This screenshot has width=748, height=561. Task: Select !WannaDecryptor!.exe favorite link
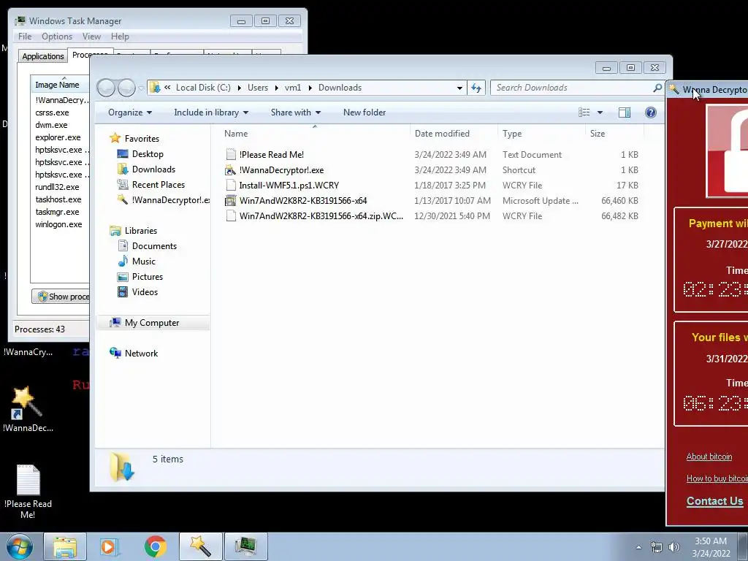tap(170, 200)
